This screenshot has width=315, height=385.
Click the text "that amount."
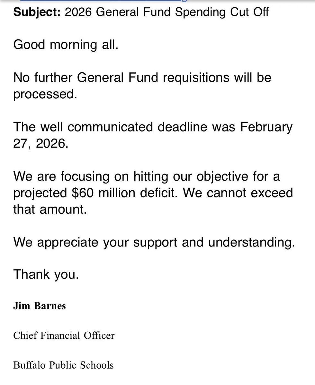[50, 210]
